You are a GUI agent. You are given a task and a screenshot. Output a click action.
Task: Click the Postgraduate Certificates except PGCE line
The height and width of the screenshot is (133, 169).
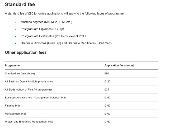pyautogui.click(x=54, y=36)
